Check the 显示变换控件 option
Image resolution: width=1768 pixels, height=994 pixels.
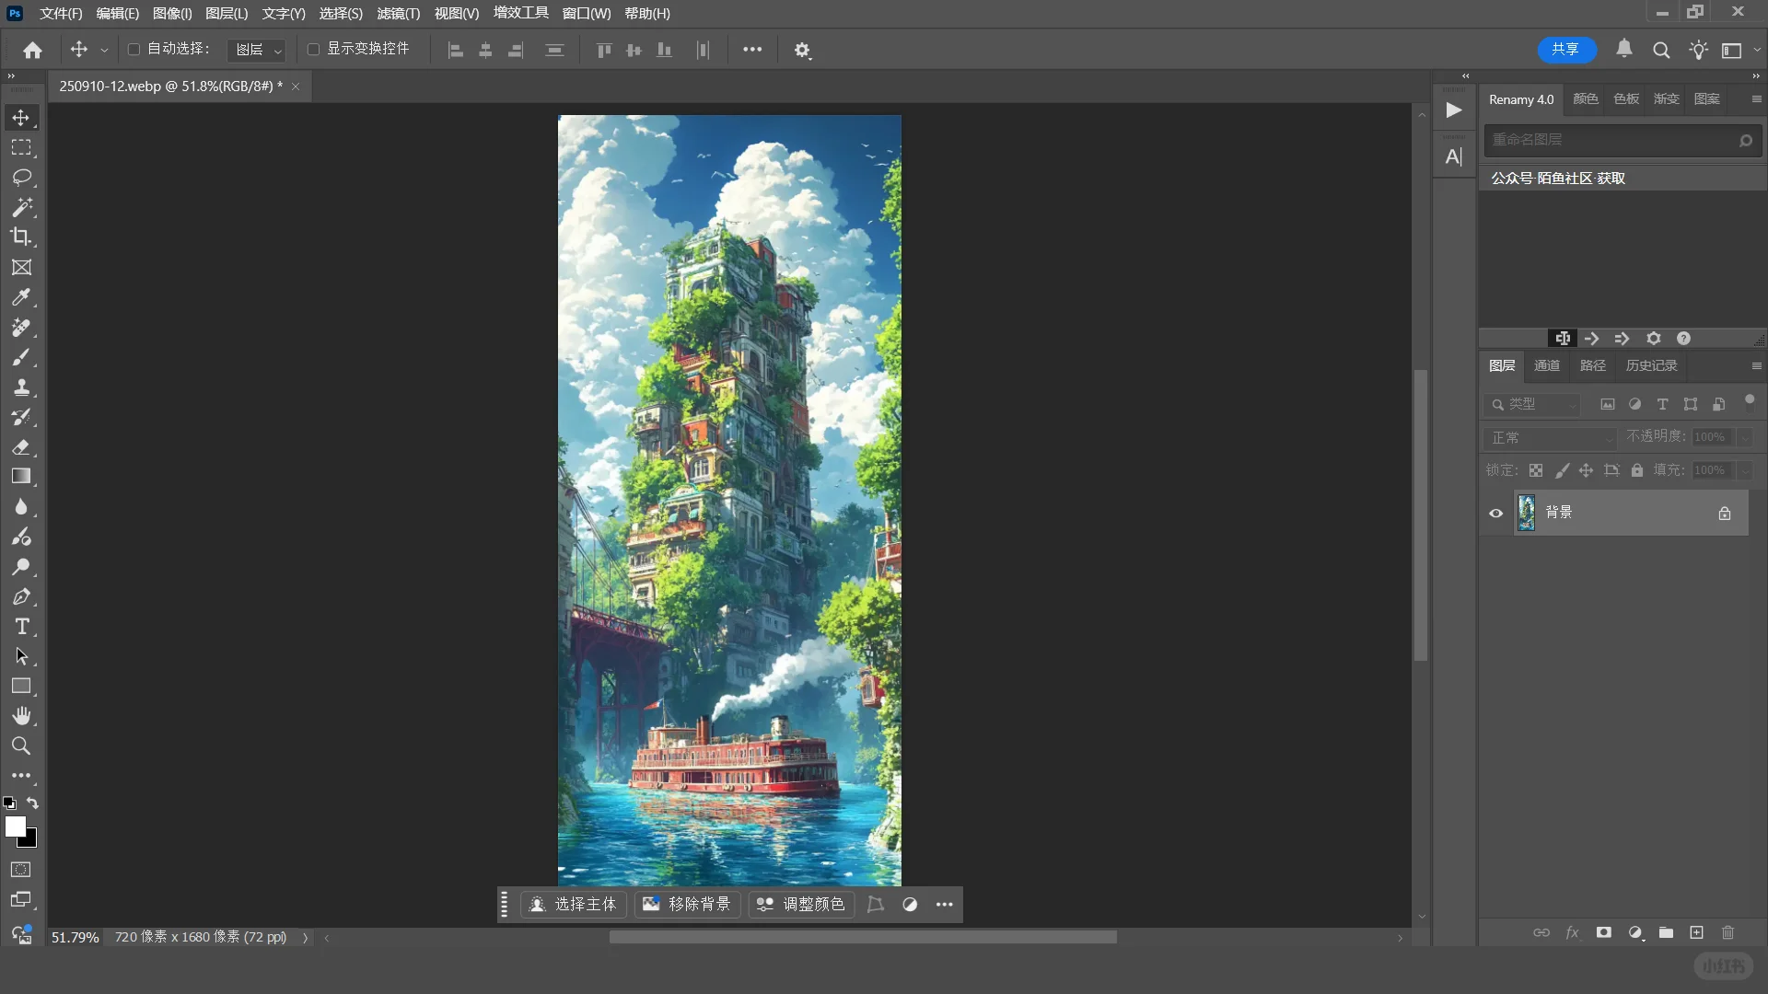pos(313,49)
